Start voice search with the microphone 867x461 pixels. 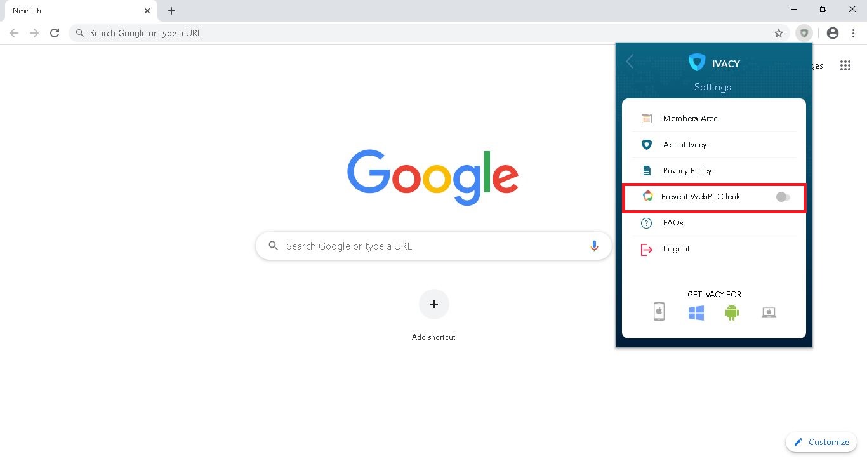pos(594,246)
